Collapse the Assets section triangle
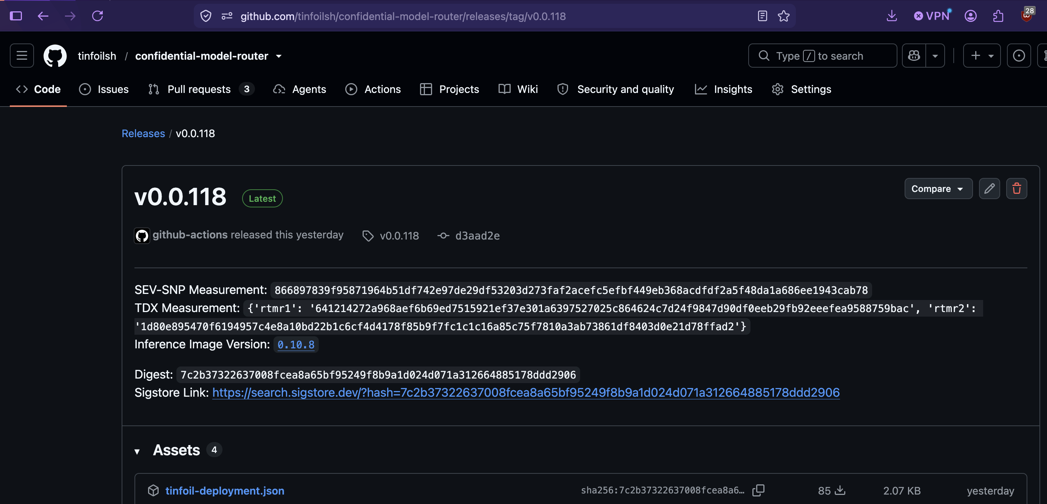 137,451
